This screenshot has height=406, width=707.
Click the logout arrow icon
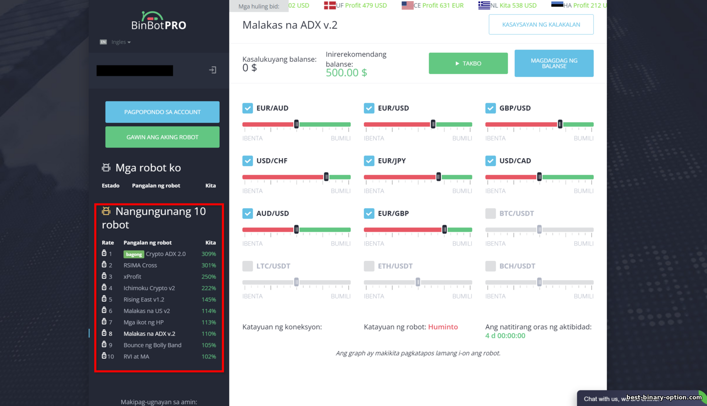tap(213, 70)
